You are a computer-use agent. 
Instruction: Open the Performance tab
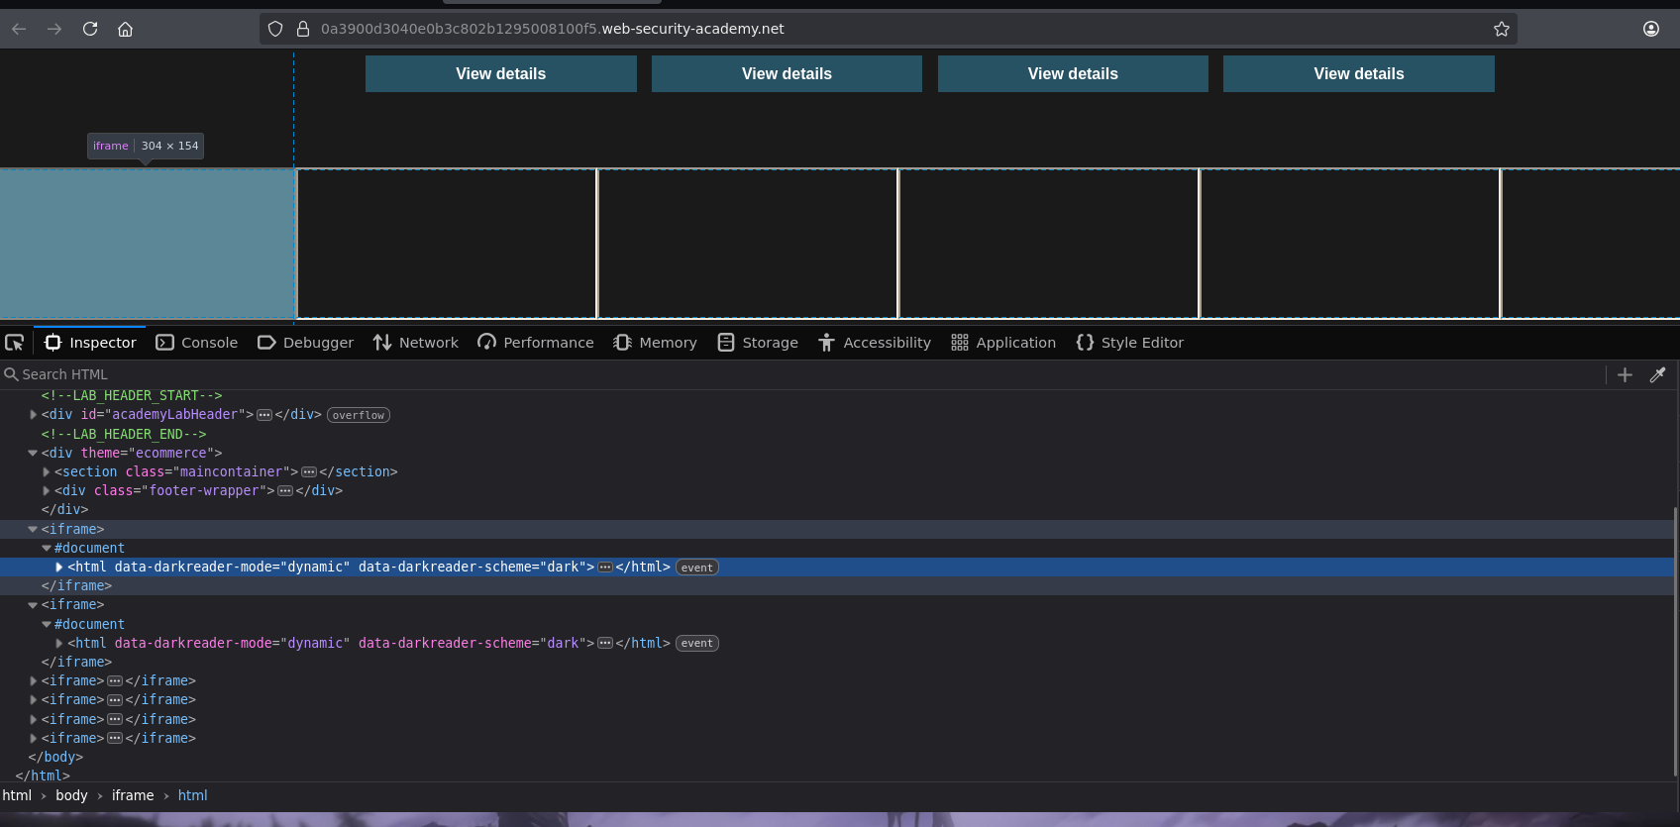[x=536, y=343]
